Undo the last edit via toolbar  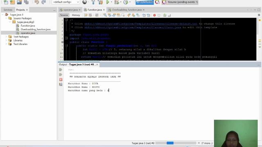36,2
